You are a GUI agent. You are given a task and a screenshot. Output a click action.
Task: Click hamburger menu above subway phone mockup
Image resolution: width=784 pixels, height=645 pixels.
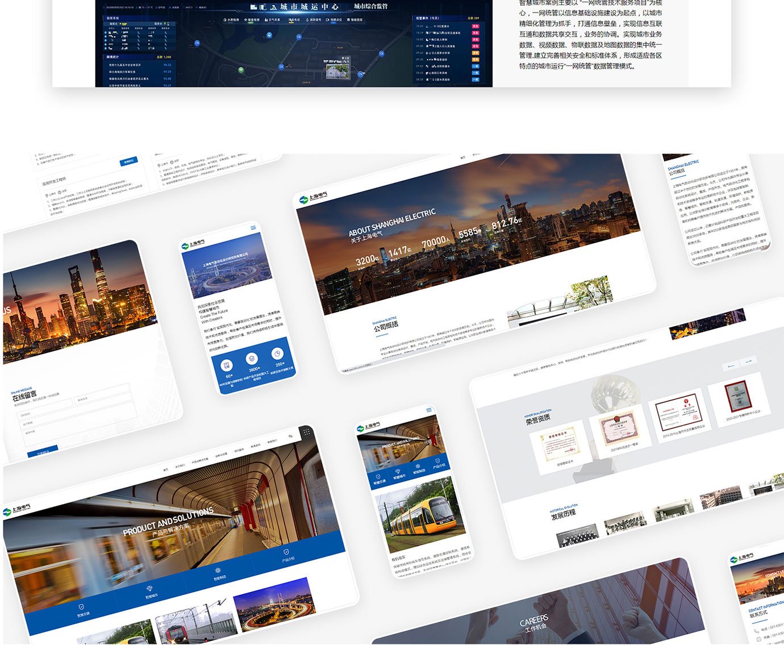pyautogui.click(x=429, y=410)
